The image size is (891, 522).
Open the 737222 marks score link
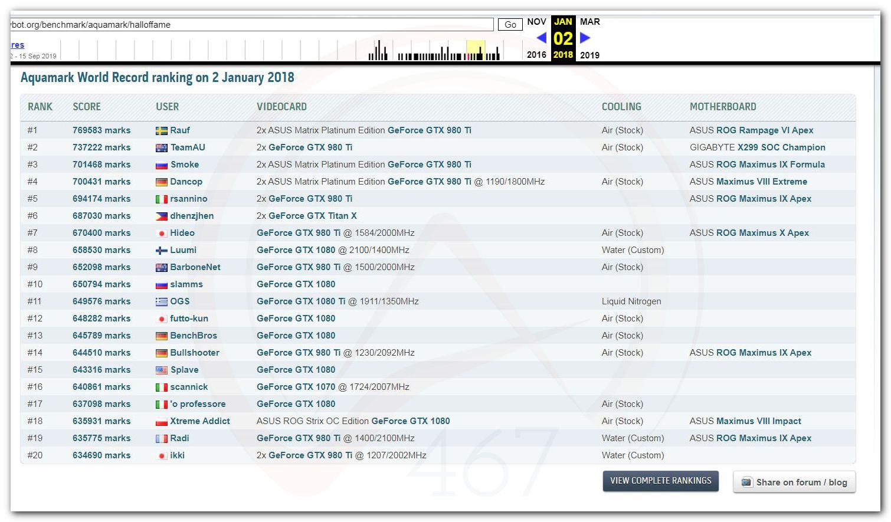(x=101, y=147)
